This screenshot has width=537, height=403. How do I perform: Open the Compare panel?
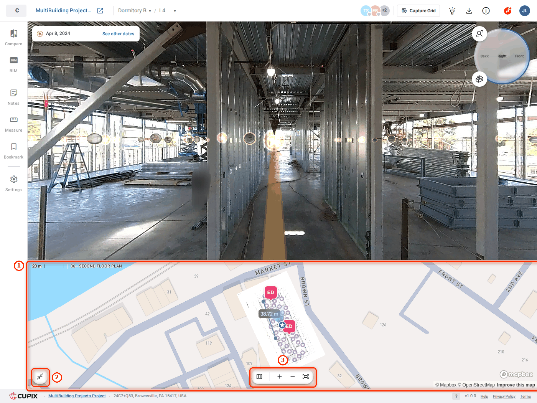point(13,38)
